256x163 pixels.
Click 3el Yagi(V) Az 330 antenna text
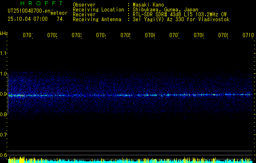[x=181, y=20]
